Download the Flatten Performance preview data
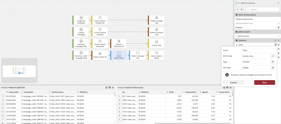 coord(224,87)
